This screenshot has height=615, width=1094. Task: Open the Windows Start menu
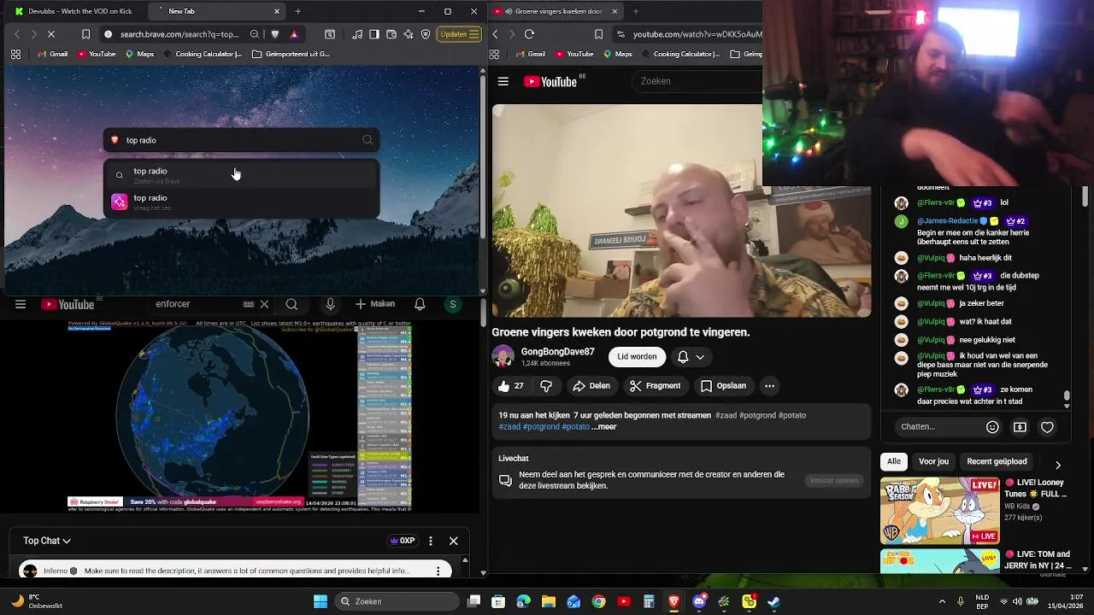pyautogui.click(x=321, y=601)
